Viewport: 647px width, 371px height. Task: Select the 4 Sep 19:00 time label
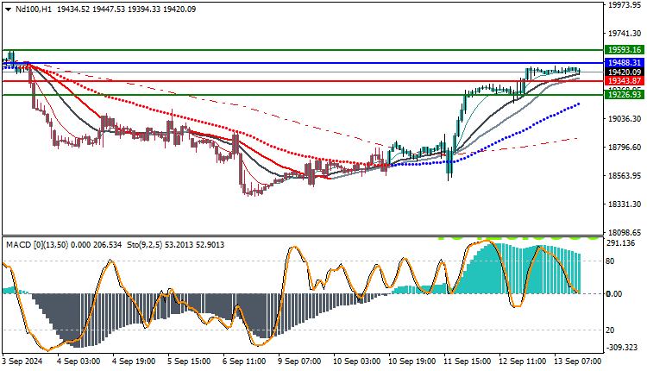(134, 362)
